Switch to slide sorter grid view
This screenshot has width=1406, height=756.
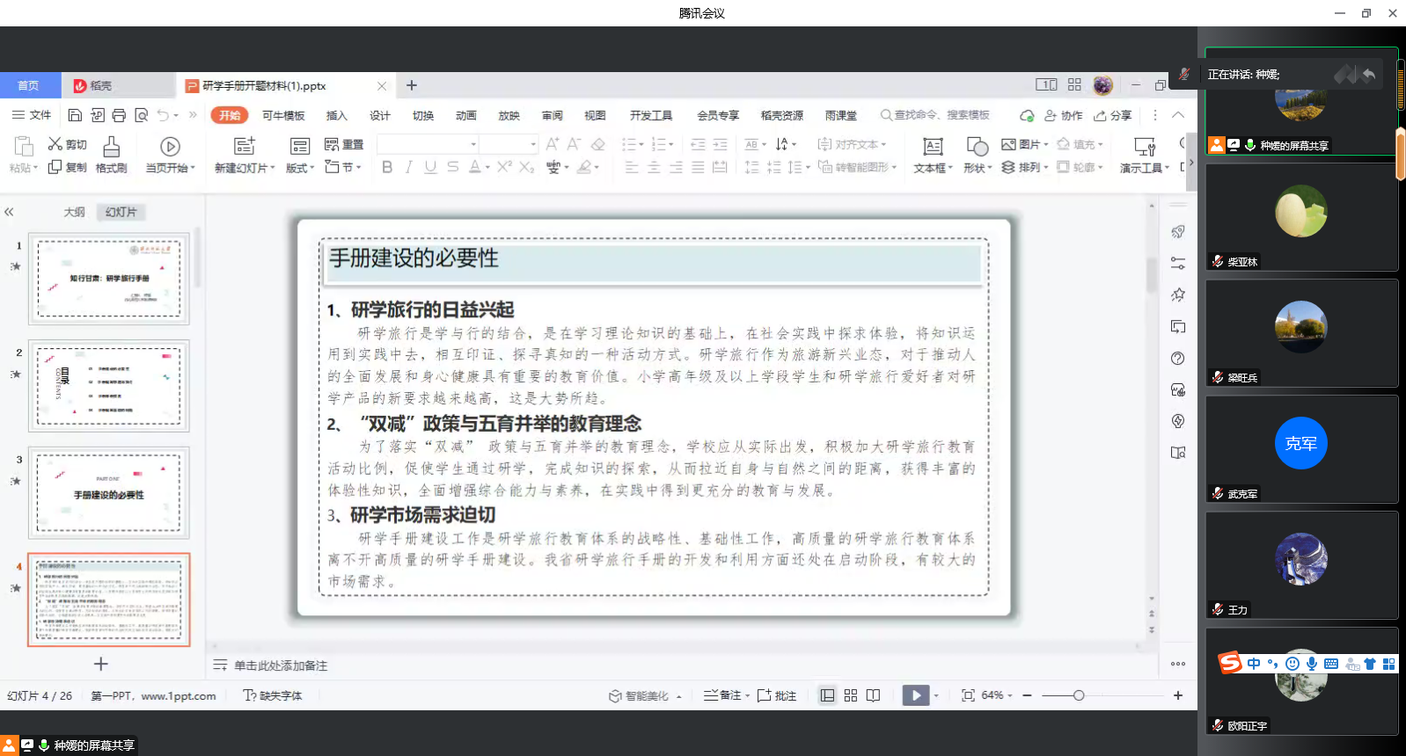[850, 695]
